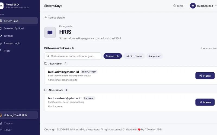
Task: Click the Direktori Aplikasi sidebar icon
Action: [1, 28]
